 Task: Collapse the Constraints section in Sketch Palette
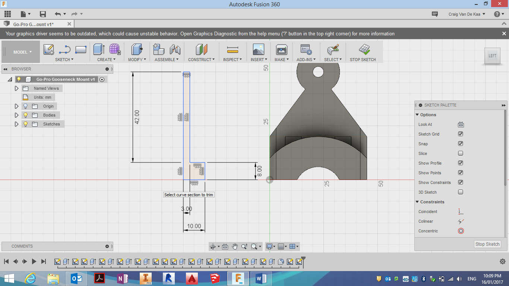(417, 202)
